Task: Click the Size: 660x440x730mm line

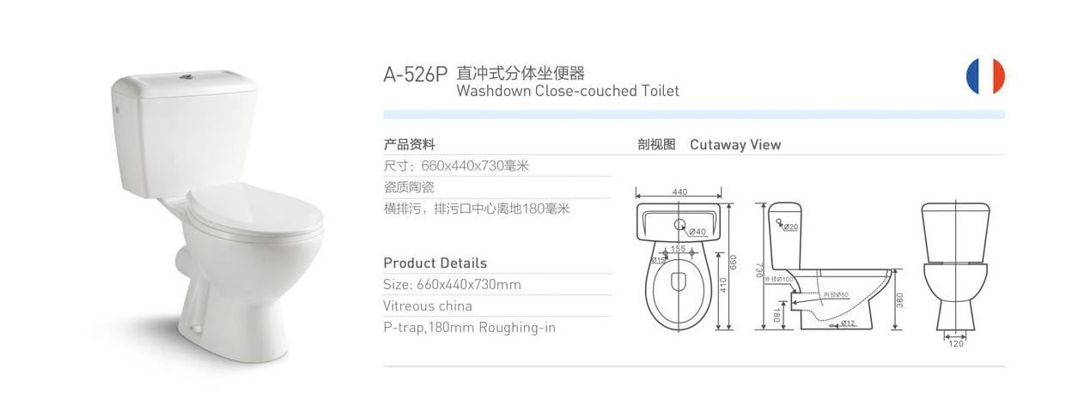Action: [x=453, y=285]
